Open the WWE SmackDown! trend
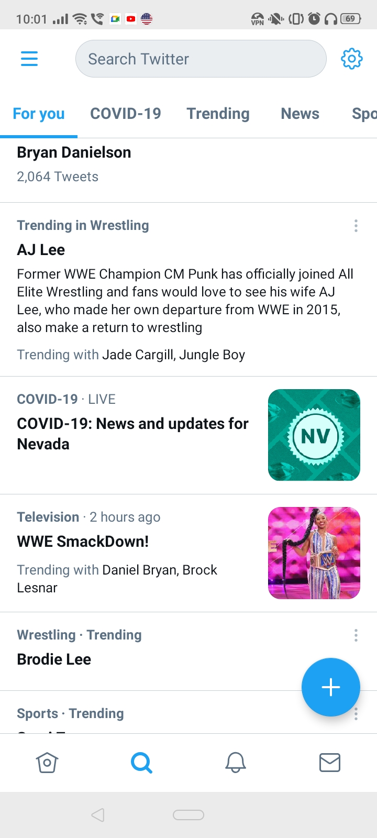 coord(83,542)
